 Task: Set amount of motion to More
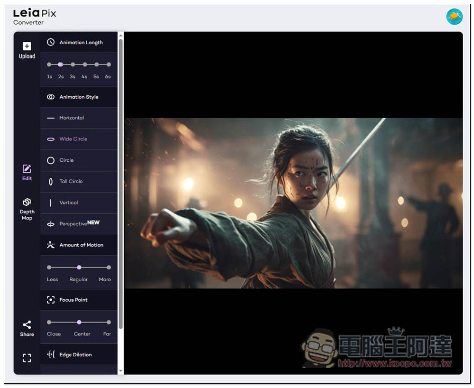click(109, 268)
